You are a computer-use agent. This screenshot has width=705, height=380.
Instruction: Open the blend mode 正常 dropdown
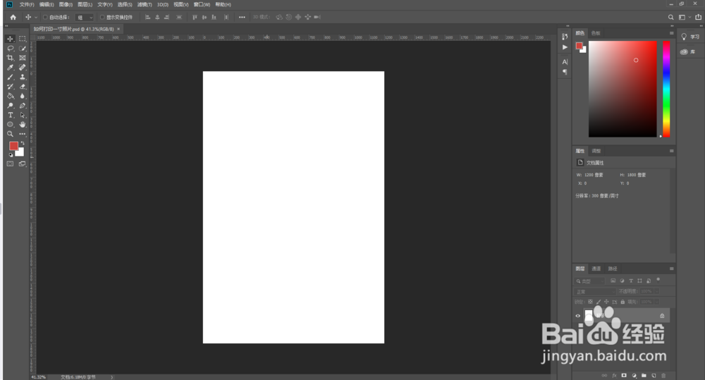point(594,291)
